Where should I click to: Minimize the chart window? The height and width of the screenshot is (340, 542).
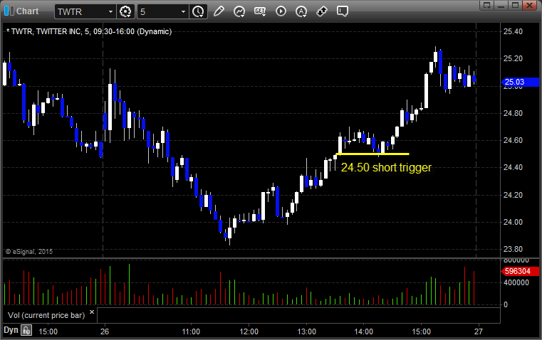pos(501,5)
